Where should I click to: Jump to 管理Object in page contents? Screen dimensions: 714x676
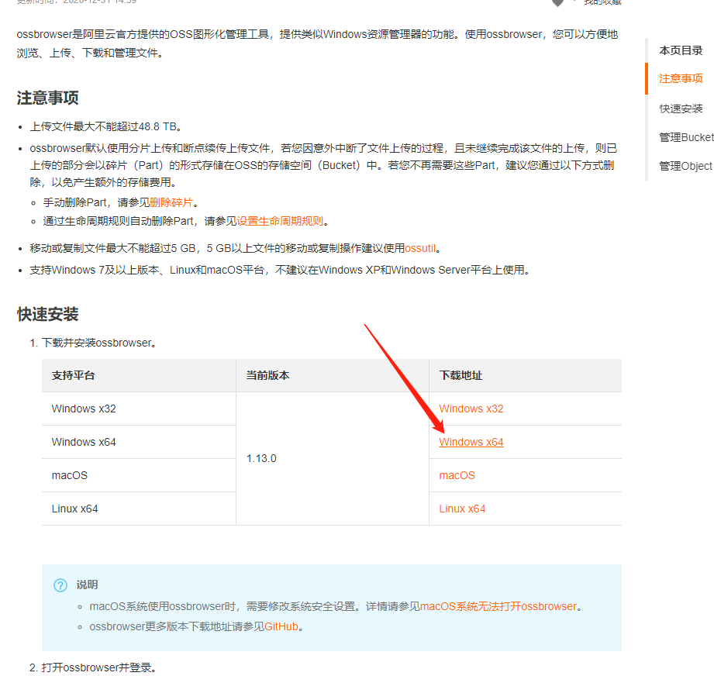point(685,166)
